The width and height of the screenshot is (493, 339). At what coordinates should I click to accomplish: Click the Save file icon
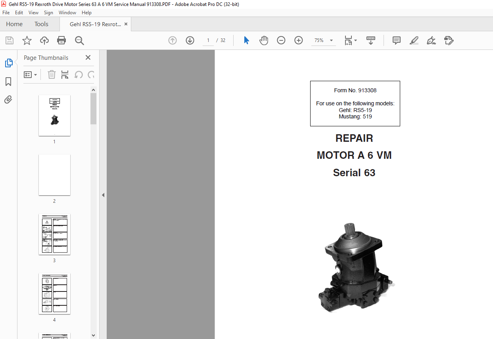(x=9, y=40)
